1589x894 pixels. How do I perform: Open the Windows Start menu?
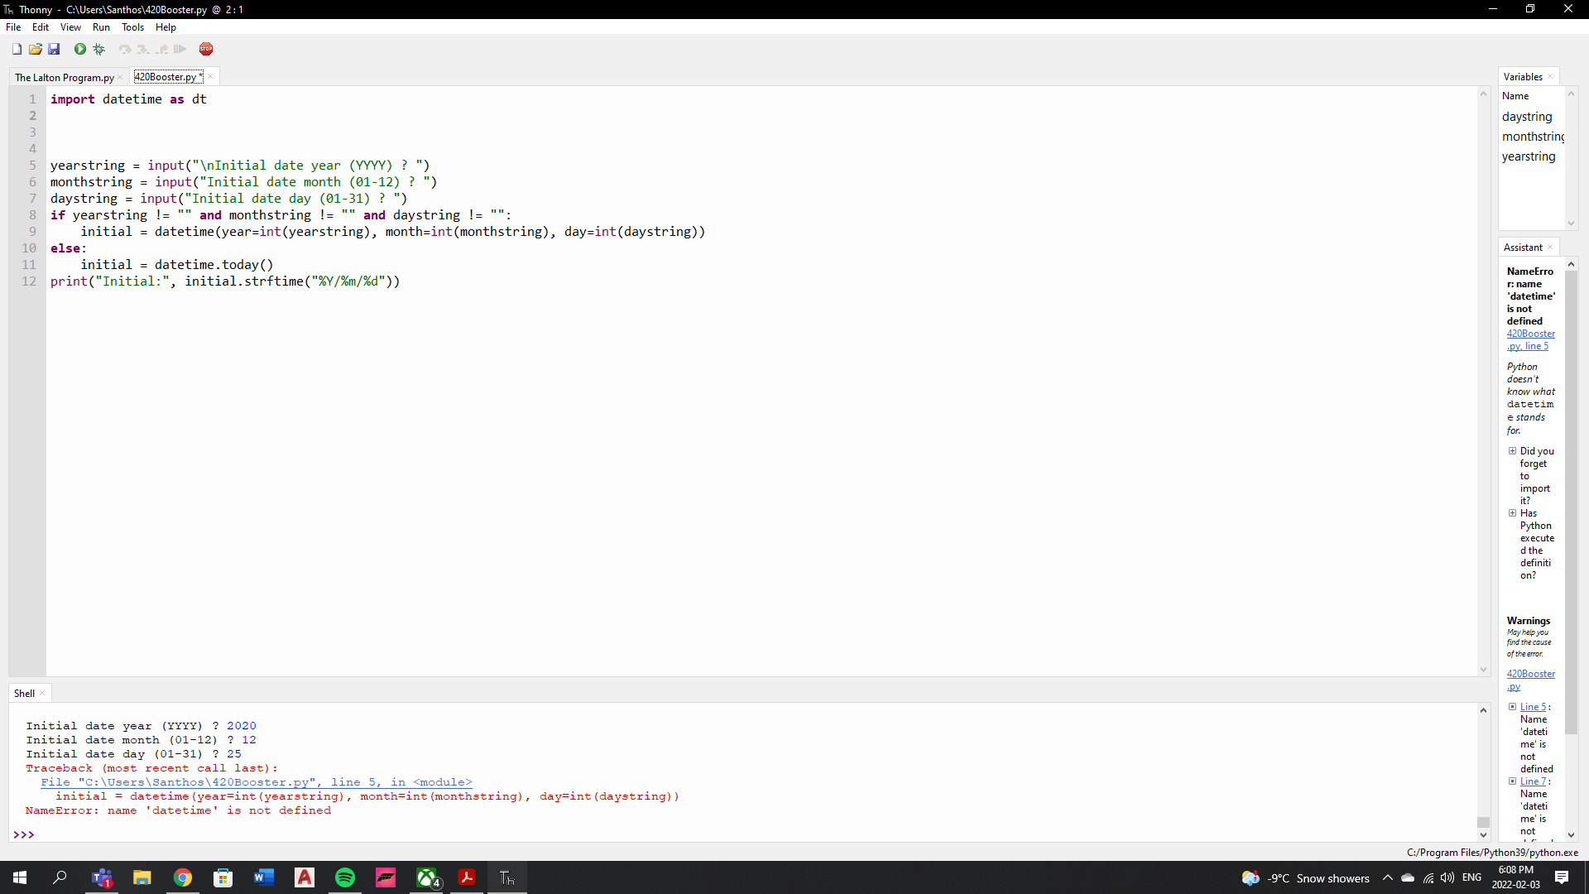[x=20, y=877]
